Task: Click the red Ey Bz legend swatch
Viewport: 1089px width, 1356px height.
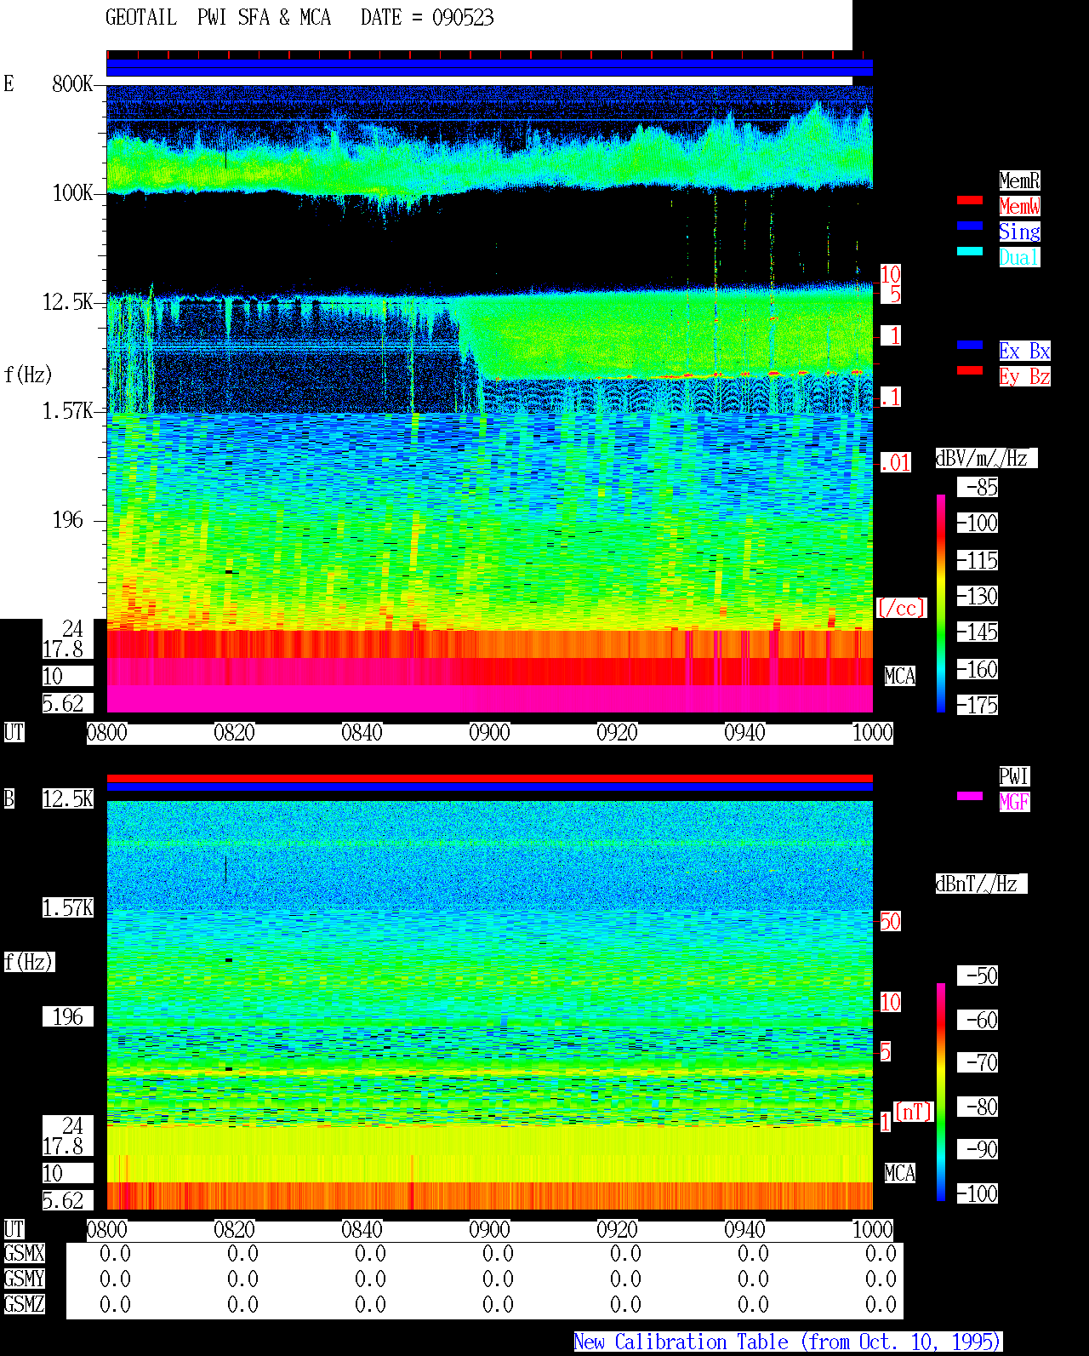Action: pyautogui.click(x=970, y=370)
